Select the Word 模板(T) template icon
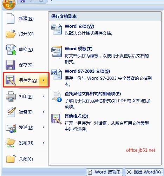The image size is (164, 176). tap(57, 52)
